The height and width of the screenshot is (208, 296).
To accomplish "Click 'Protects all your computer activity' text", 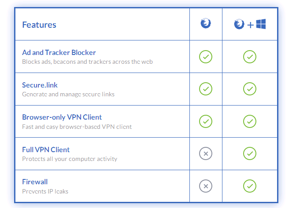I will (x=70, y=159).
